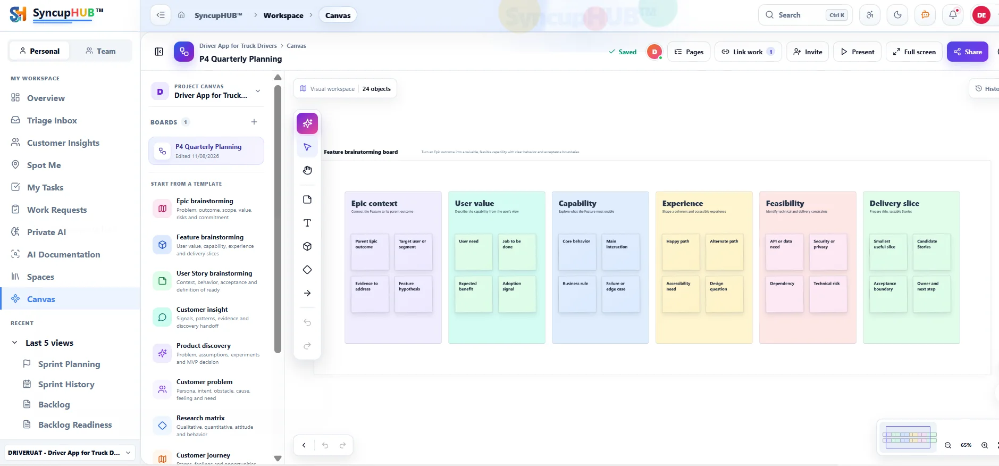Add a new board with plus icon

(254, 122)
